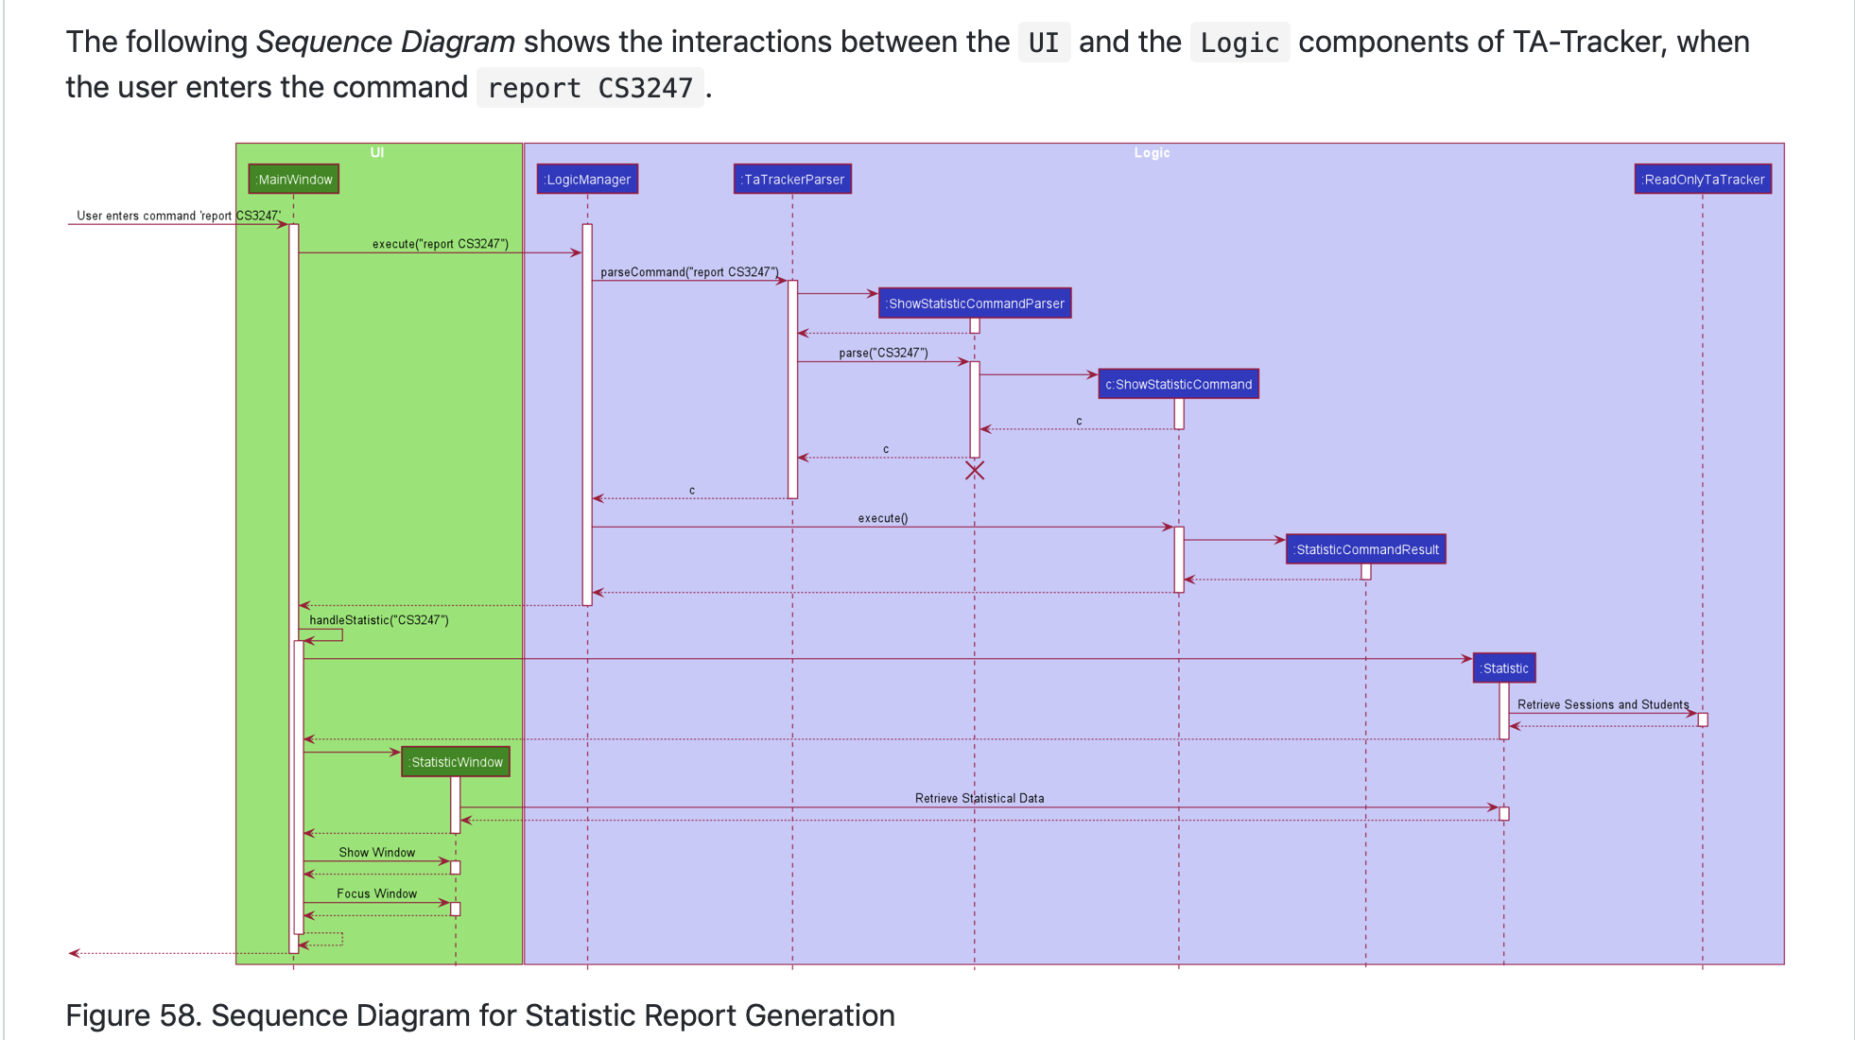This screenshot has height=1040, width=1855.
Task: Click the :LogicManager participant box
Action: click(x=587, y=180)
